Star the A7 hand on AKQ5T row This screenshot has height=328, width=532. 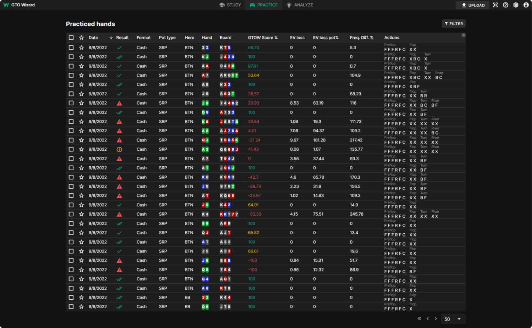pos(81,75)
